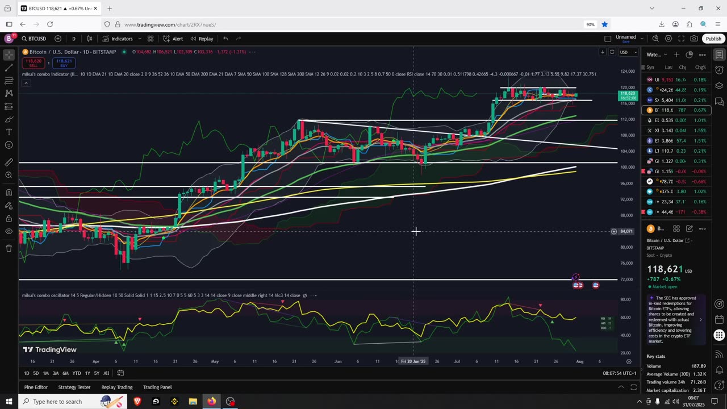Open the emoji icons tool

tap(9, 145)
